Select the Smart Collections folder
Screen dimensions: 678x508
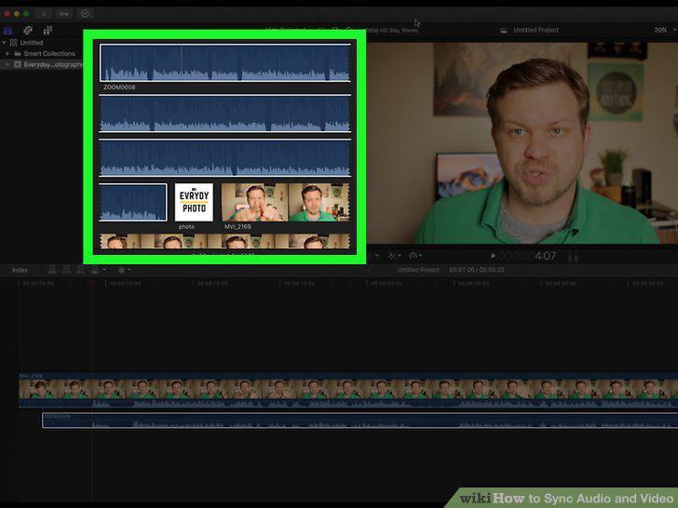point(42,54)
